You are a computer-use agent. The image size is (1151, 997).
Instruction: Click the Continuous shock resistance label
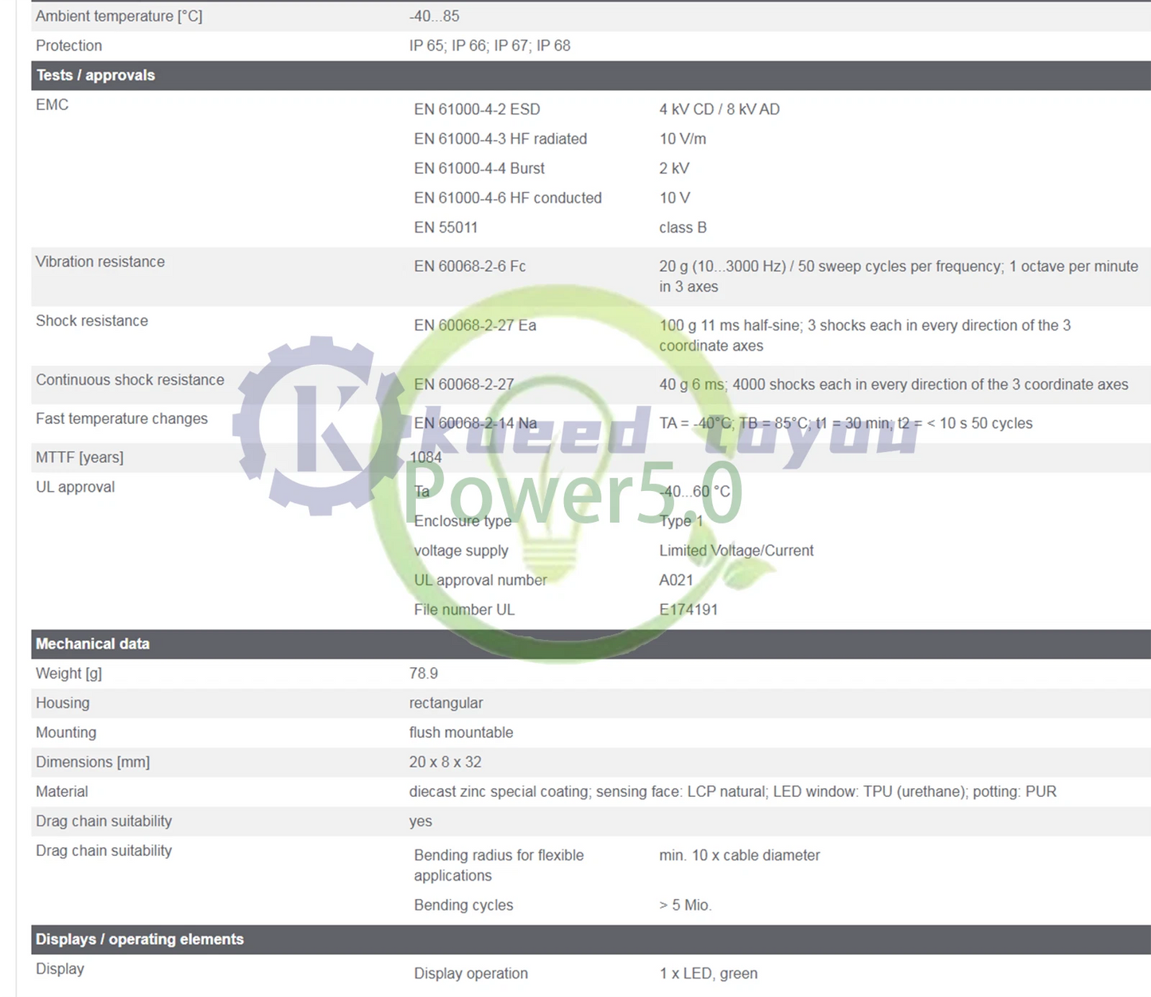130,379
